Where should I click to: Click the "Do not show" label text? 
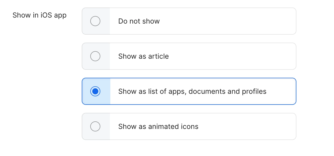point(139,21)
